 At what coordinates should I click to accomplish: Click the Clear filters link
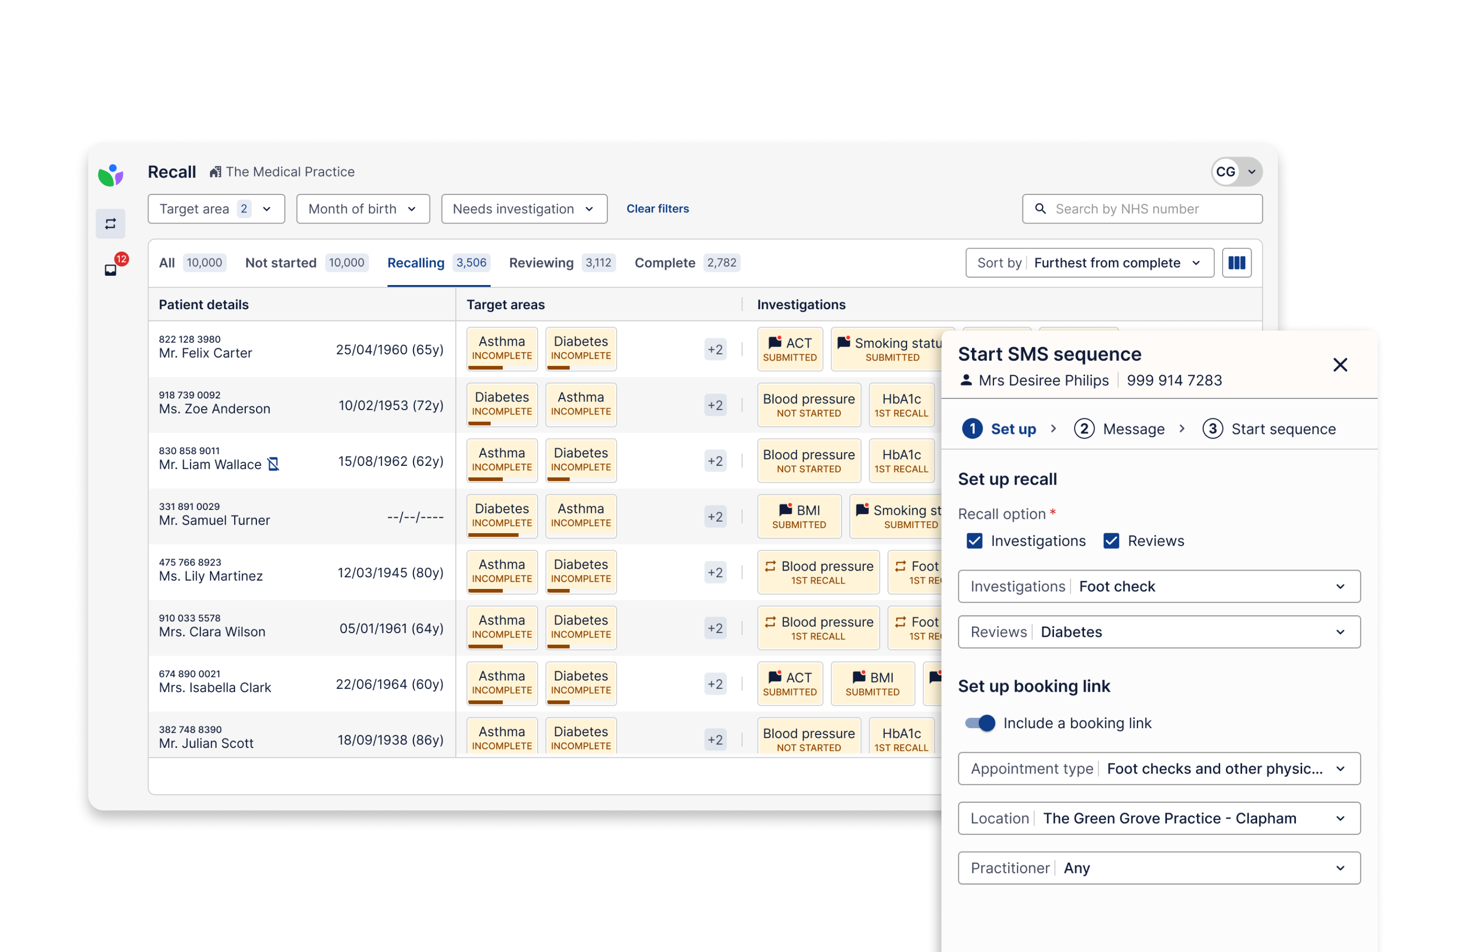(x=657, y=209)
